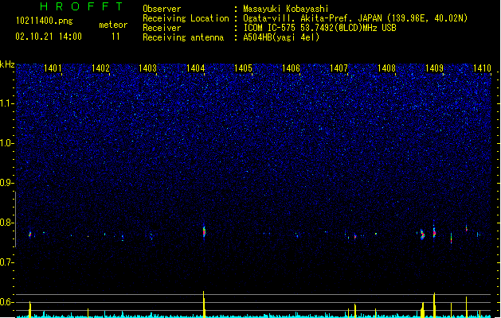Click the gray vertical range bar beside 0.8
Viewport: 501px width, 318px height.
pyautogui.click(x=15, y=219)
